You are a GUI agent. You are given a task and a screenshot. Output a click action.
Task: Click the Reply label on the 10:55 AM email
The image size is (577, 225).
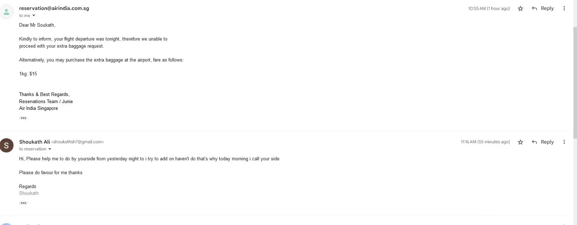click(x=547, y=9)
